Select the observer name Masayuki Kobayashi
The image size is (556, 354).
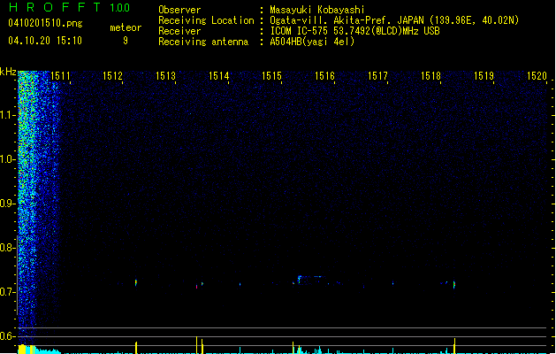pyautogui.click(x=317, y=10)
